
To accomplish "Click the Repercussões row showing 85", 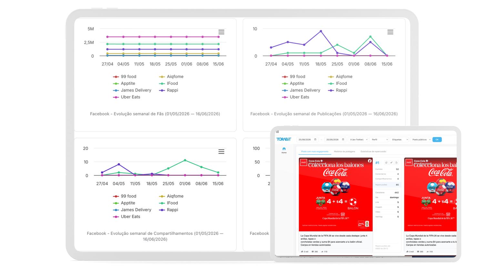I will point(387,185).
